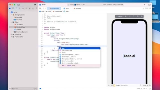Go forward in editor history
This screenshot has width=160, height=90.
45,8
